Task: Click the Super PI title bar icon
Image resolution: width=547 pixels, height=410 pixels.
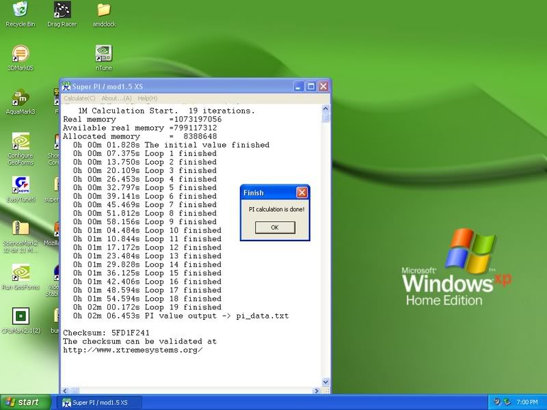Action: click(66, 86)
